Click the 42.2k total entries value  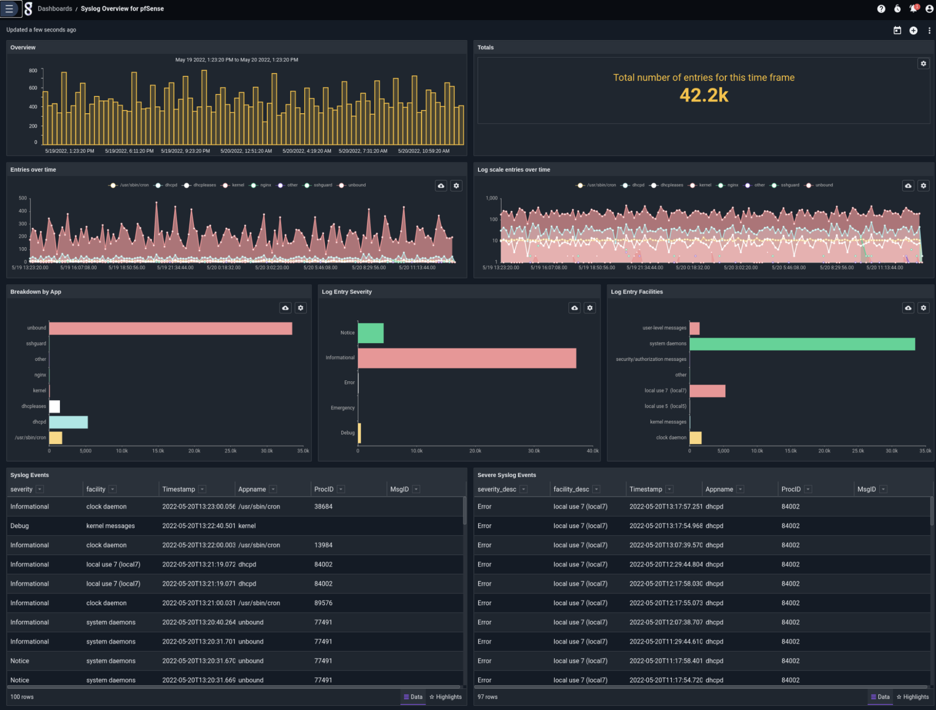click(x=704, y=95)
